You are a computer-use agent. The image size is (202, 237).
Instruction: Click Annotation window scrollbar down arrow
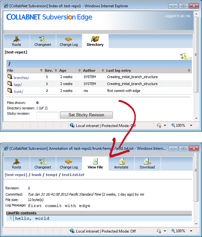coord(196,224)
